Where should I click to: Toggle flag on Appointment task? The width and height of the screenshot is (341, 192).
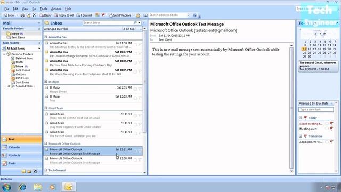[331, 142]
